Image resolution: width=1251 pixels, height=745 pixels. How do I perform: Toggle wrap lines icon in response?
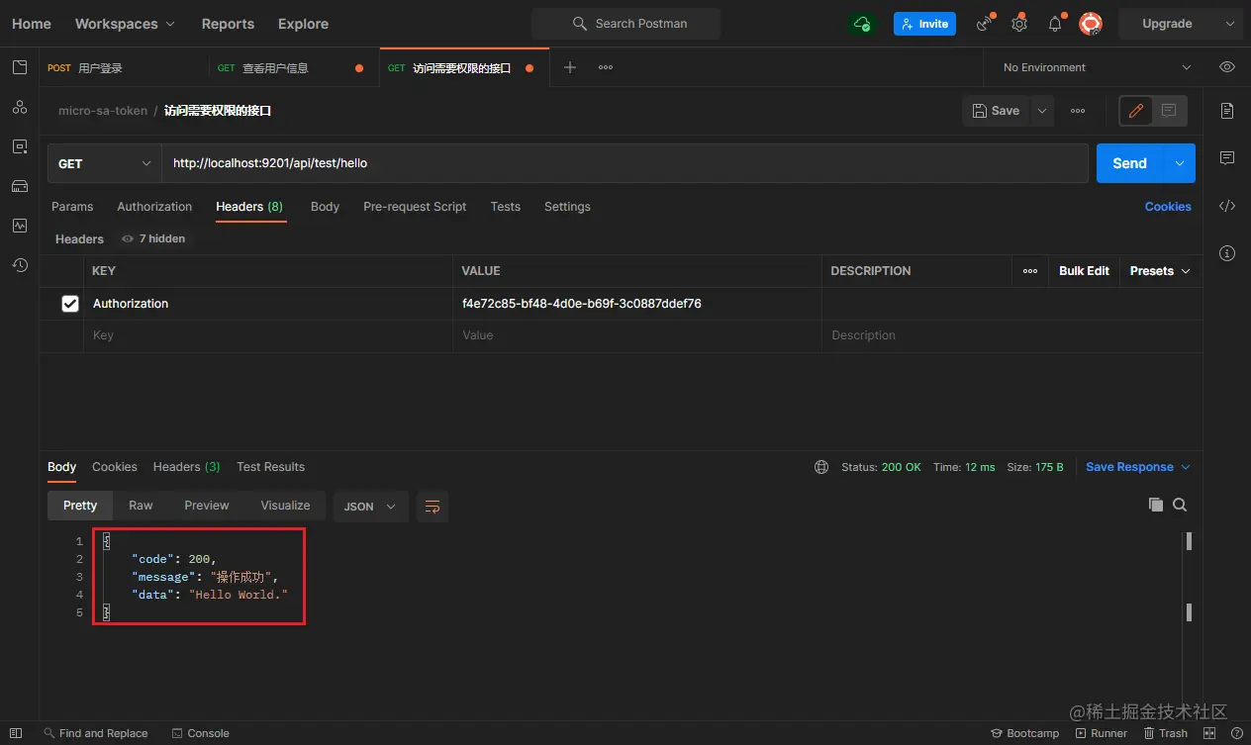[433, 506]
